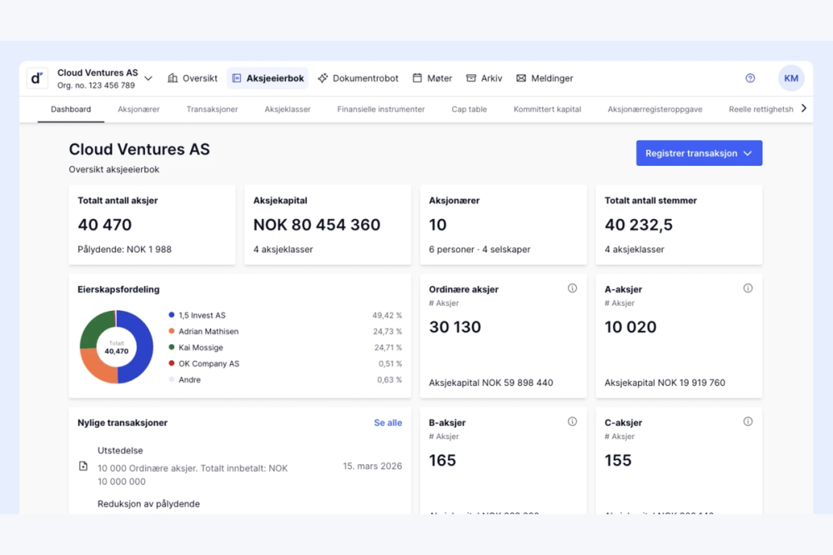The height and width of the screenshot is (555, 833).
Task: Open the Møter menu item
Action: [433, 78]
